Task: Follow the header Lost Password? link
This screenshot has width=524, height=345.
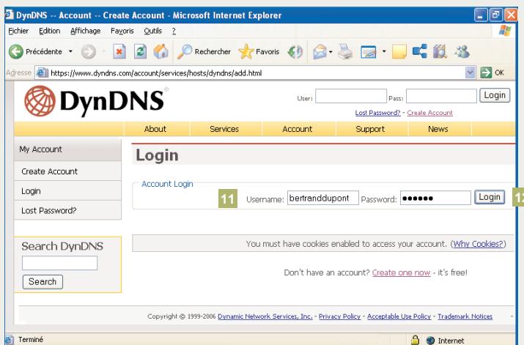Action: coord(377,113)
